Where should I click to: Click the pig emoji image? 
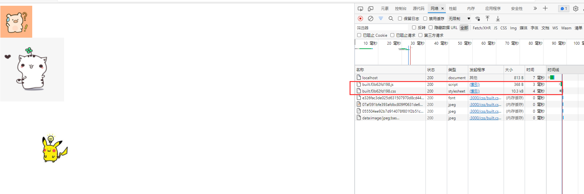(16, 22)
